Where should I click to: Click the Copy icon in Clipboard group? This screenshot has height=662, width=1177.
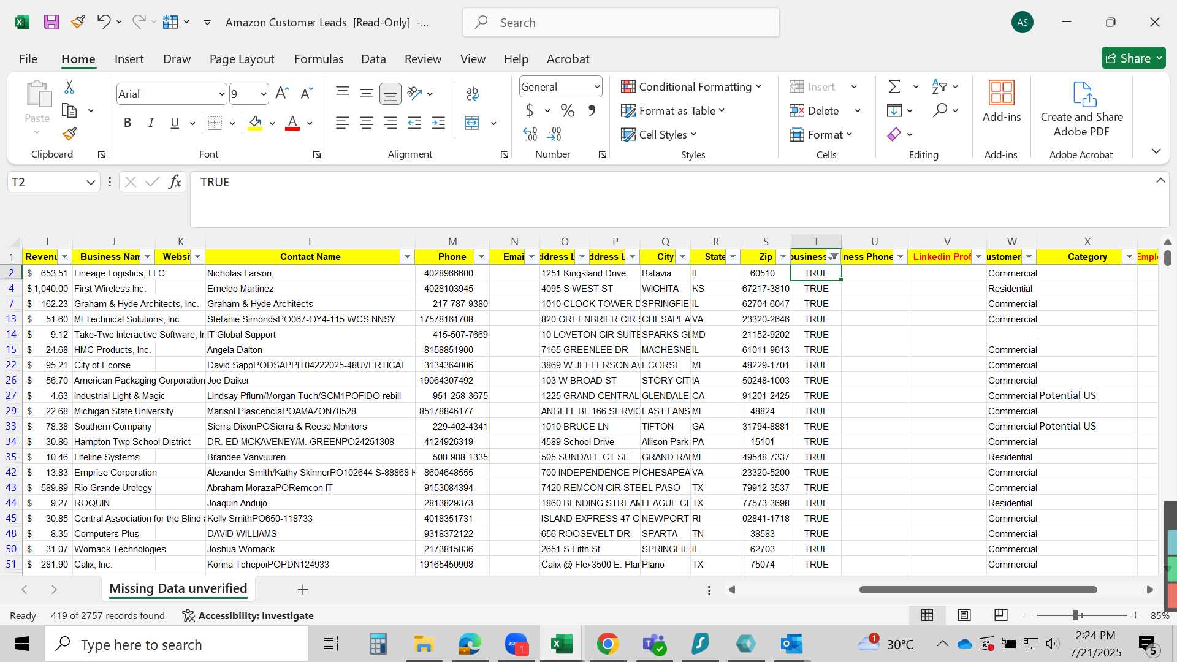pos(69,111)
